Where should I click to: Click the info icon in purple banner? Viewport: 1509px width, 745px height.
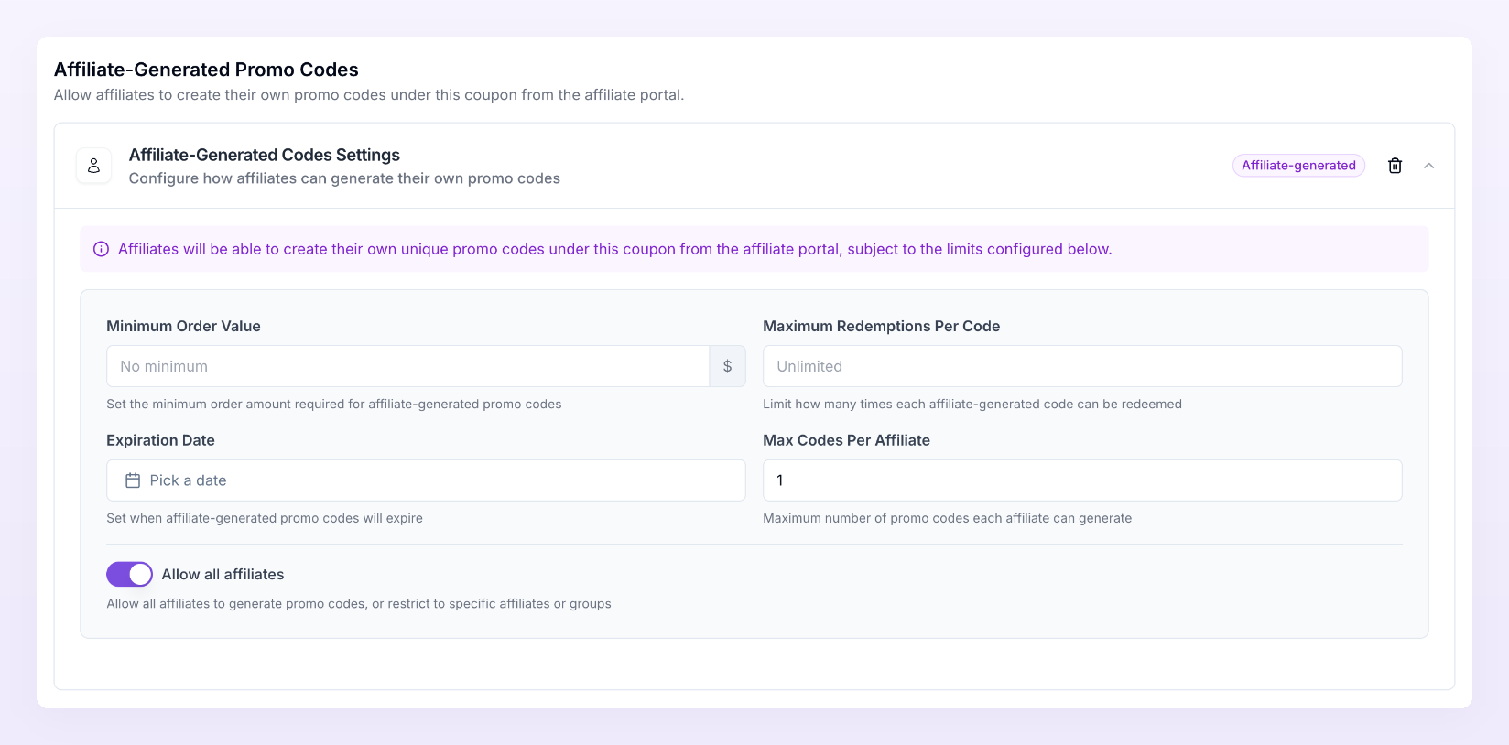point(102,249)
